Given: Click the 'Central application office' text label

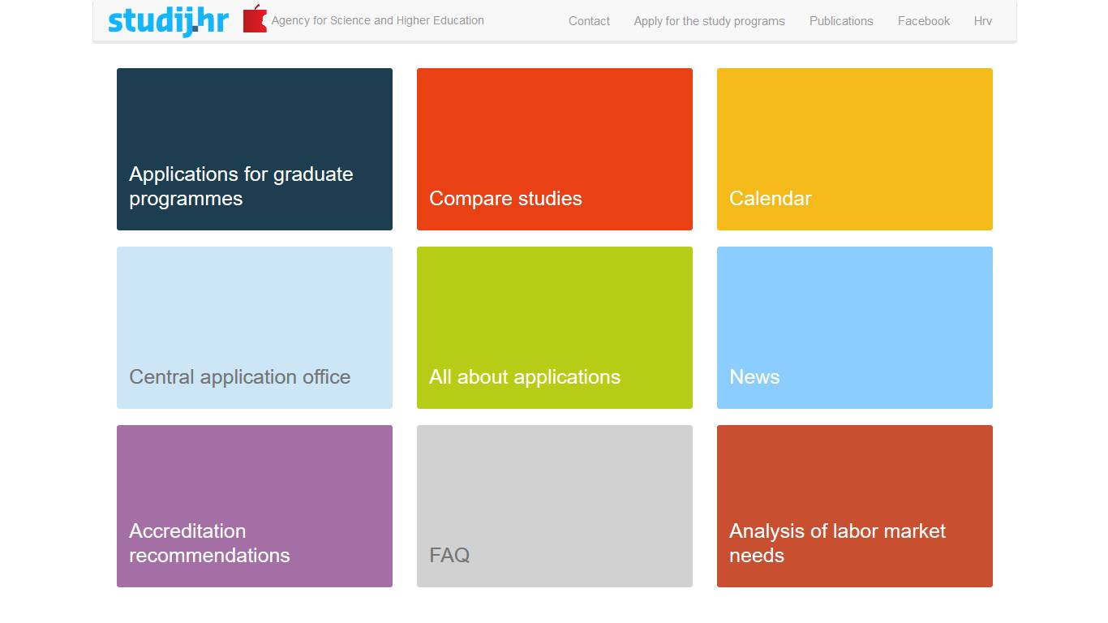Looking at the screenshot, I should 240,377.
